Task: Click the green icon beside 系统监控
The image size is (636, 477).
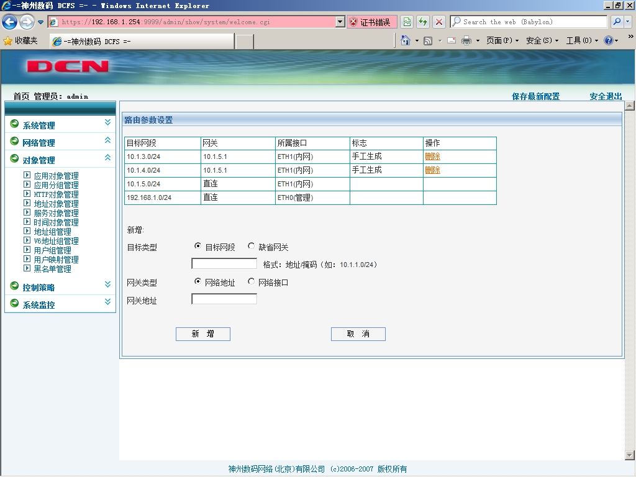Action: coord(14,303)
